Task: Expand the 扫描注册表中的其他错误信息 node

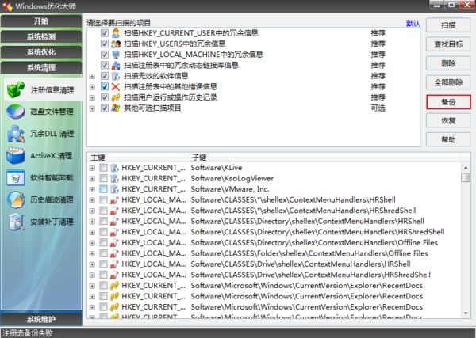Action: pyautogui.click(x=92, y=86)
